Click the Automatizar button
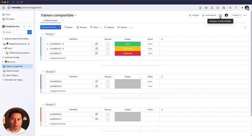 pyautogui.click(x=209, y=15)
